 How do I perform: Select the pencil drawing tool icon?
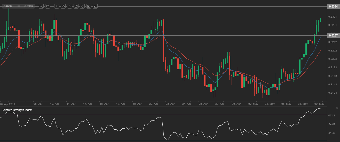(x=89, y=6)
